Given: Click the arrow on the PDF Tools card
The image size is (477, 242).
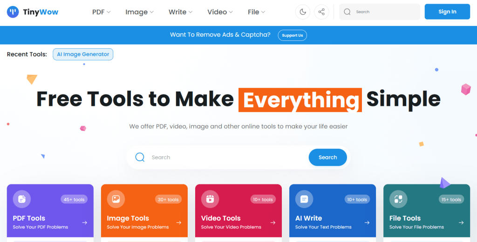Looking at the screenshot, I should tap(85, 222).
